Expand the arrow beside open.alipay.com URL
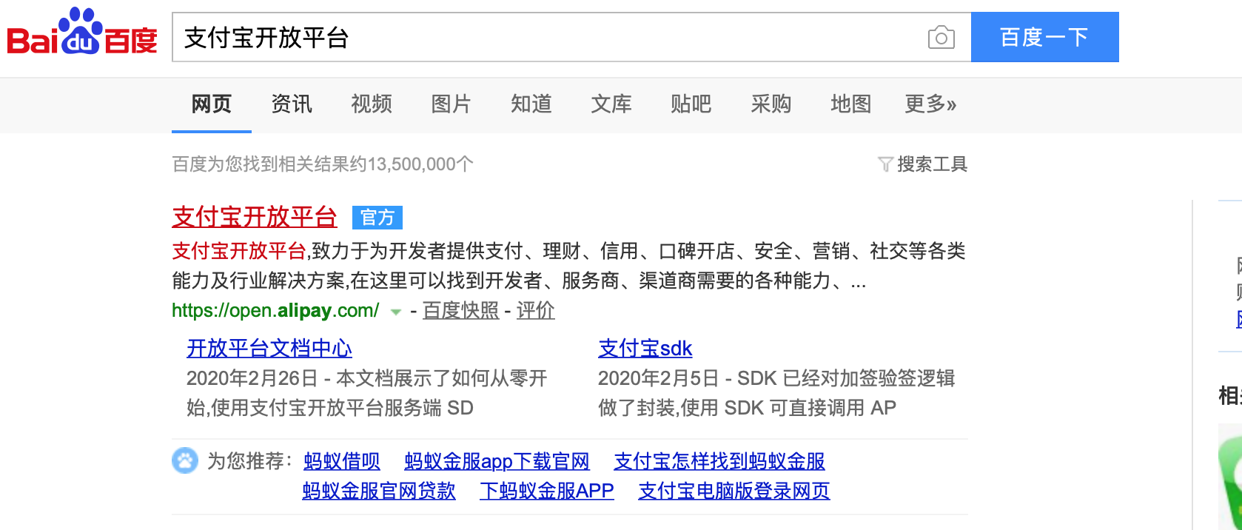Image resolution: width=1242 pixels, height=530 pixels. coord(396,312)
